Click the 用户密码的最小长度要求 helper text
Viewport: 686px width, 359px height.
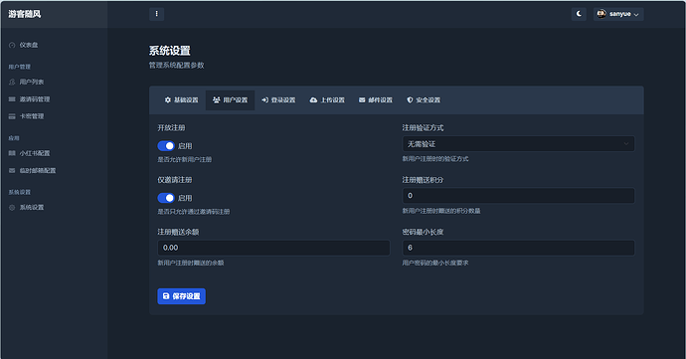pos(435,264)
